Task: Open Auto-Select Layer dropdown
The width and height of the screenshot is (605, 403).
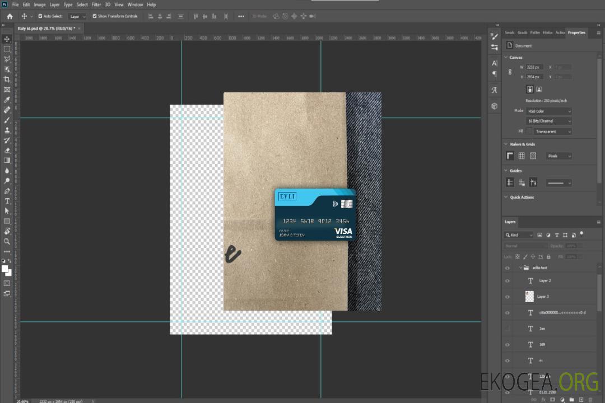Action: coord(77,16)
